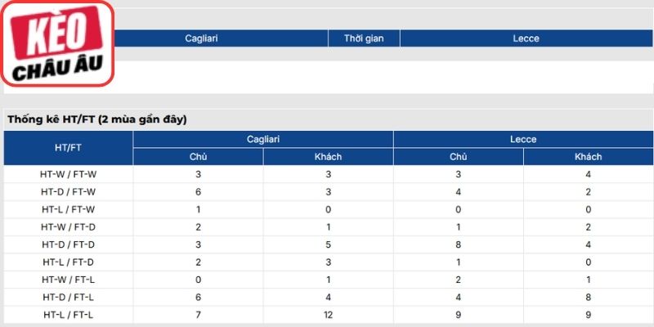Screen dimensions: 654x327
Task: Click the HT/FT column header
Action: coord(68,148)
